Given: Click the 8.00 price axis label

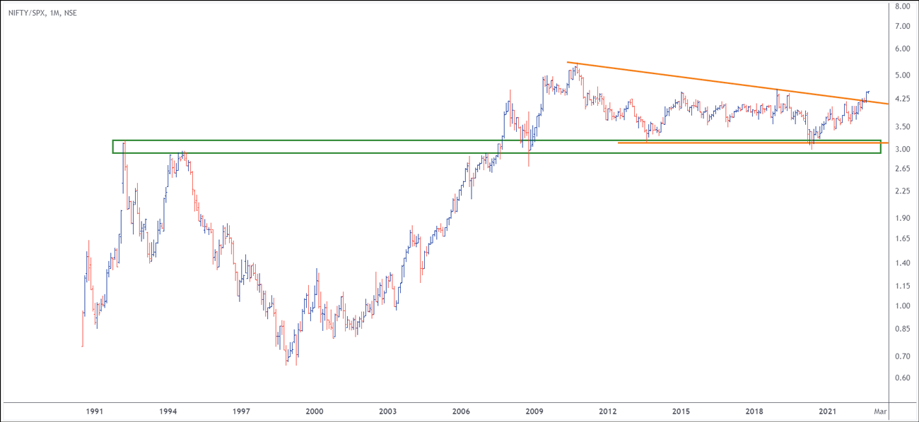Looking at the screenshot, I should pos(903,6).
